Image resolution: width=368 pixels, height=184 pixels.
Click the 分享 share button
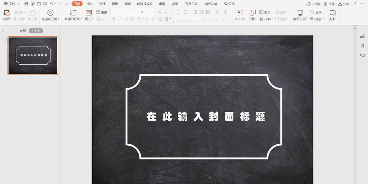(x=343, y=4)
